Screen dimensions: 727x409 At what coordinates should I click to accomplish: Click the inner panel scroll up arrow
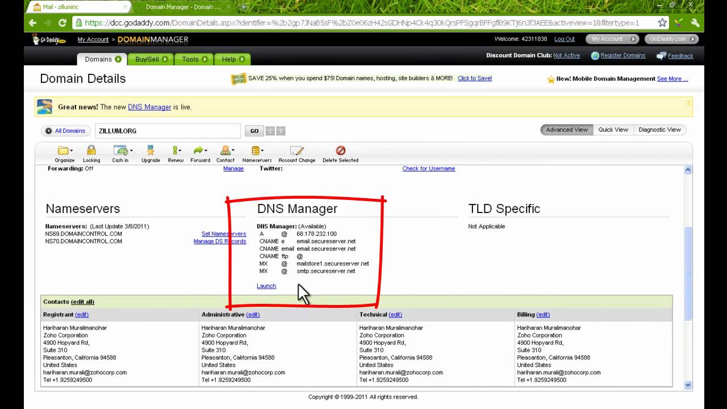click(x=688, y=170)
